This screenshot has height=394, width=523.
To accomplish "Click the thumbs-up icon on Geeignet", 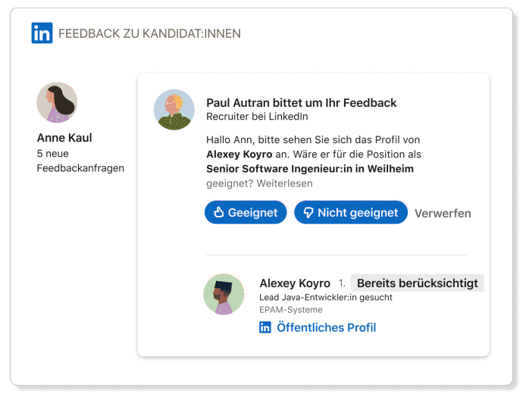I will 219,213.
